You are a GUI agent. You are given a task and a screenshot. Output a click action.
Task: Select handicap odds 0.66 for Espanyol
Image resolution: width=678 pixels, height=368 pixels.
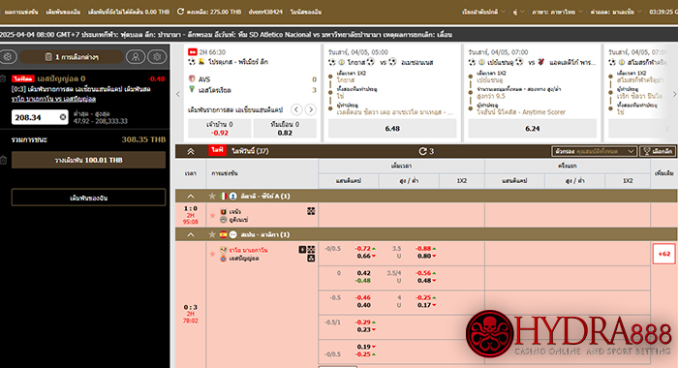[364, 256]
